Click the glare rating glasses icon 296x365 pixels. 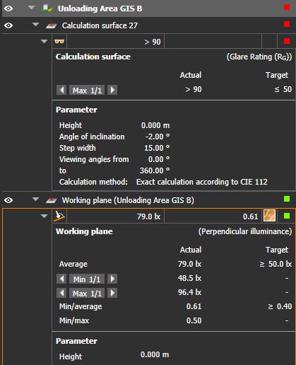(x=59, y=42)
